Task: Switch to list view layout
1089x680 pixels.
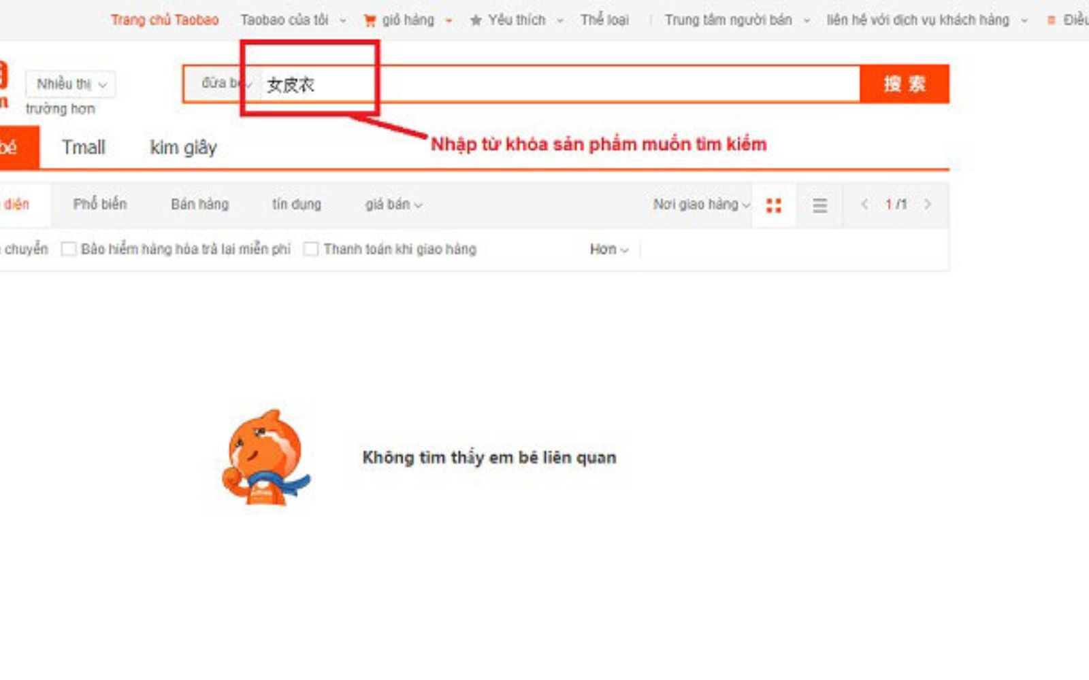Action: [820, 205]
